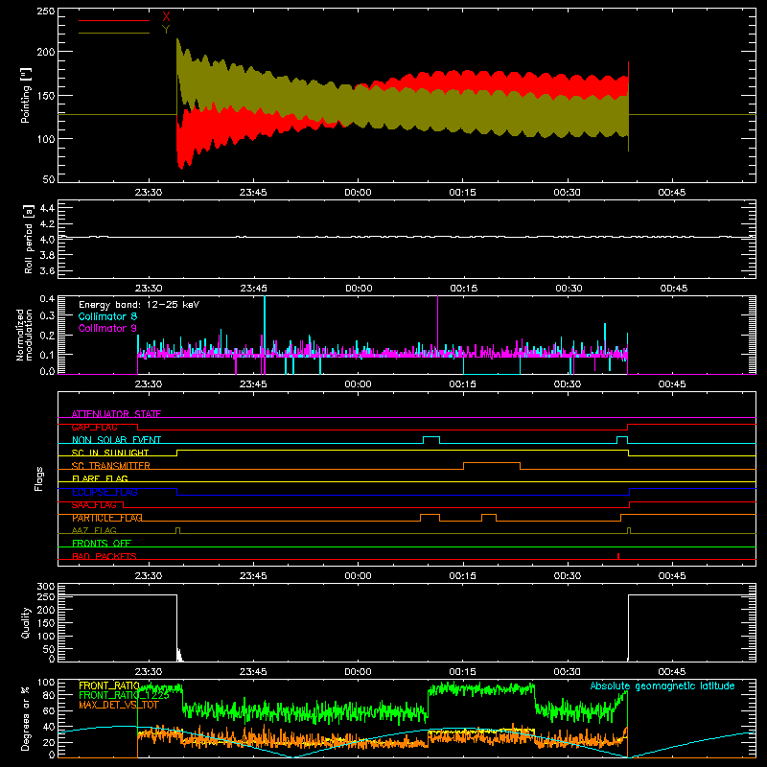Click the 4.4 value on Roll period axis
Image resolution: width=767 pixels, height=767 pixels.
click(x=47, y=208)
